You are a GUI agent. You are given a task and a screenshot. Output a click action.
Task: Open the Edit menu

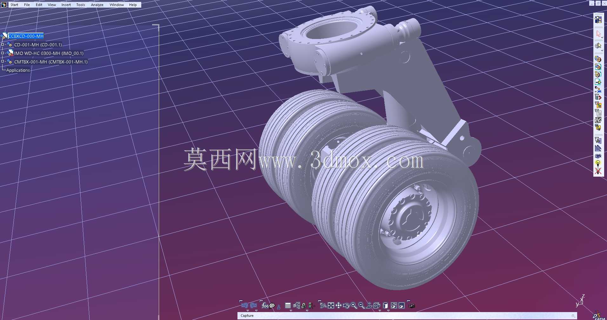point(39,5)
